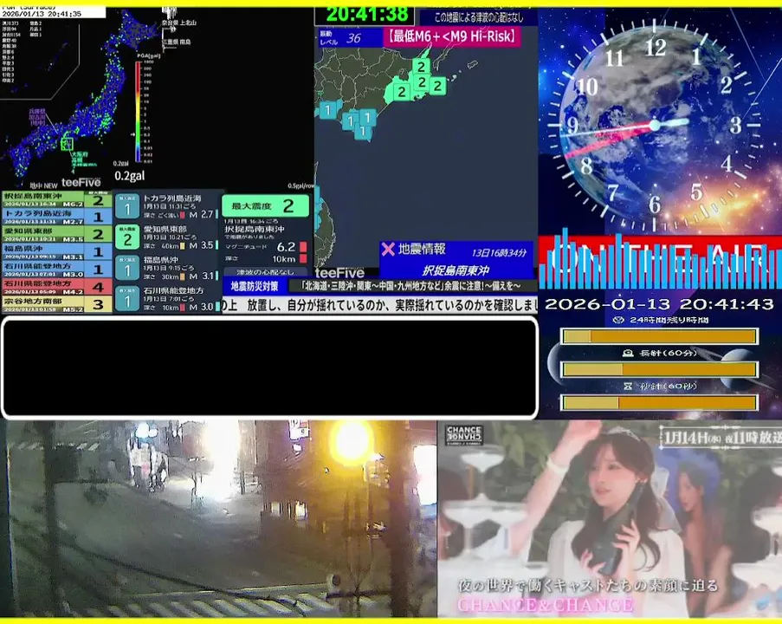Click the numeral 6 on the analog clock
The image size is (782, 624).
tap(655, 205)
